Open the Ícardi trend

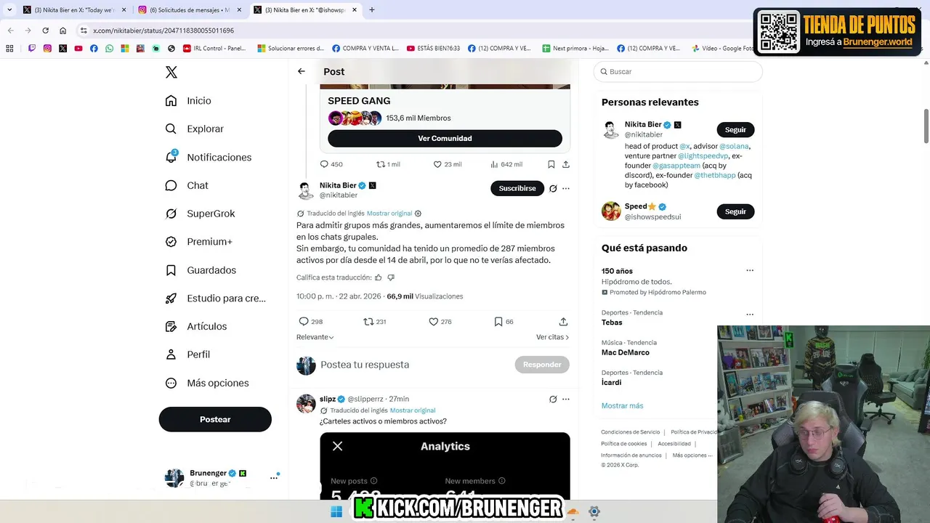[x=611, y=382]
